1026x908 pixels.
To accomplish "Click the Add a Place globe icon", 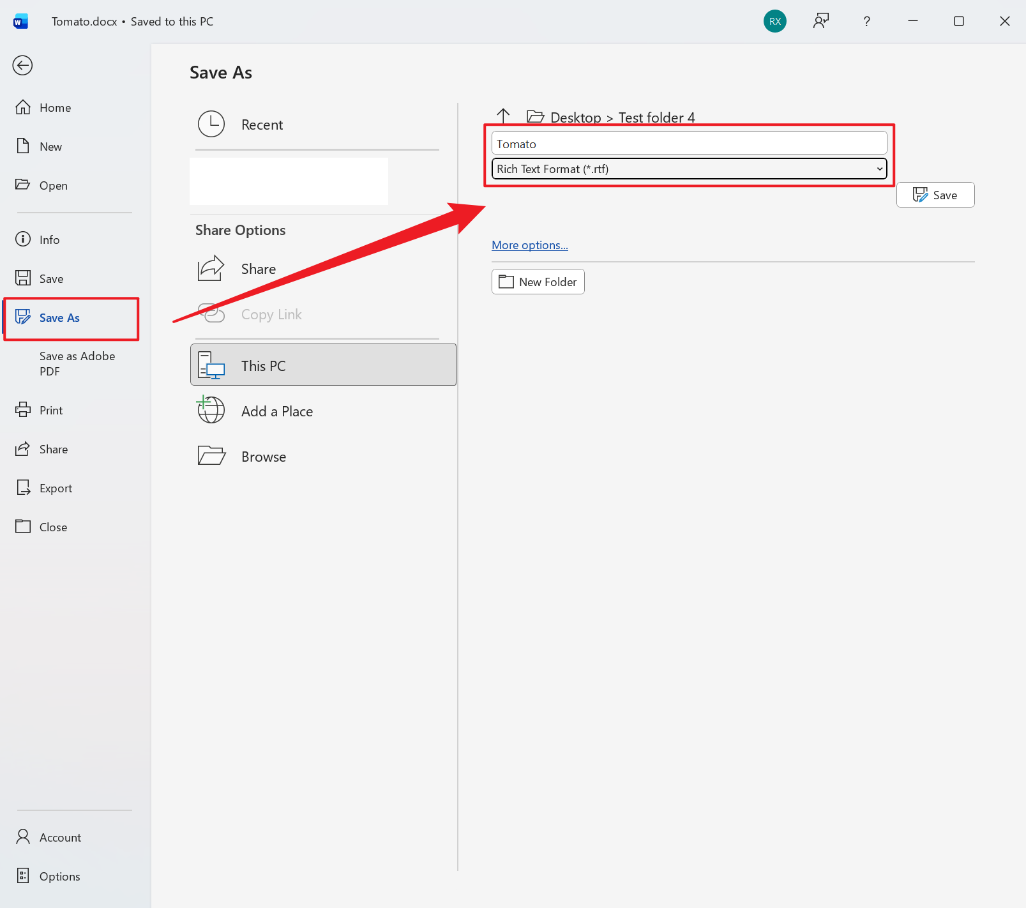I will (x=211, y=411).
